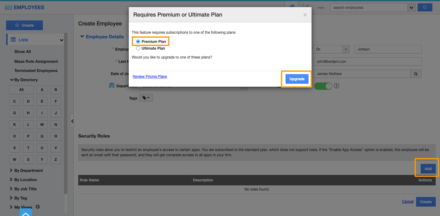Click the info icon beside the green toggle
The height and width of the screenshot is (216, 440).
(337, 86)
